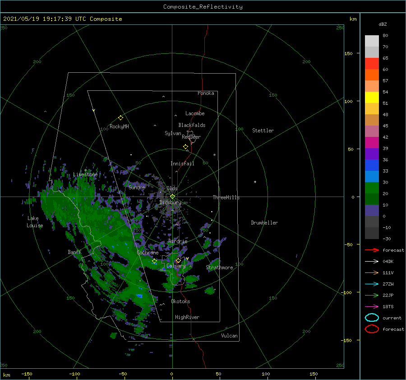Image resolution: width=406 pixels, height=380 pixels.
Task: Click the Sylvan label
Action: 173,133
